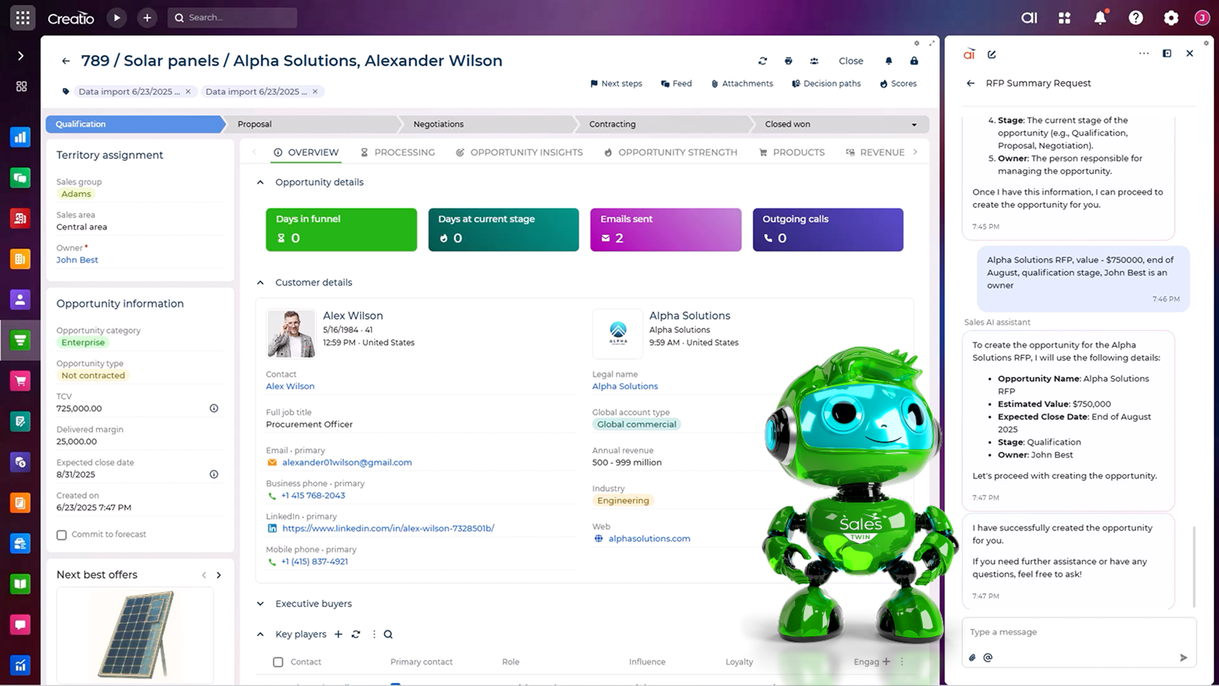Open the Attachments section

[742, 83]
